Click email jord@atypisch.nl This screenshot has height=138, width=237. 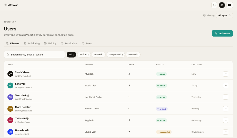[23, 76]
